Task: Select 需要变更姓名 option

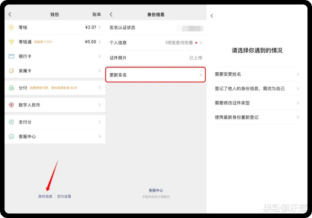Action: point(257,74)
